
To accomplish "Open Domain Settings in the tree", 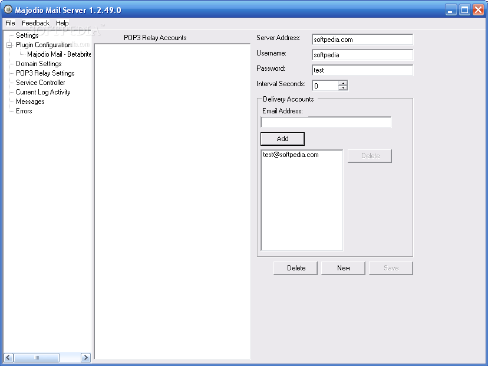I will (x=38, y=64).
